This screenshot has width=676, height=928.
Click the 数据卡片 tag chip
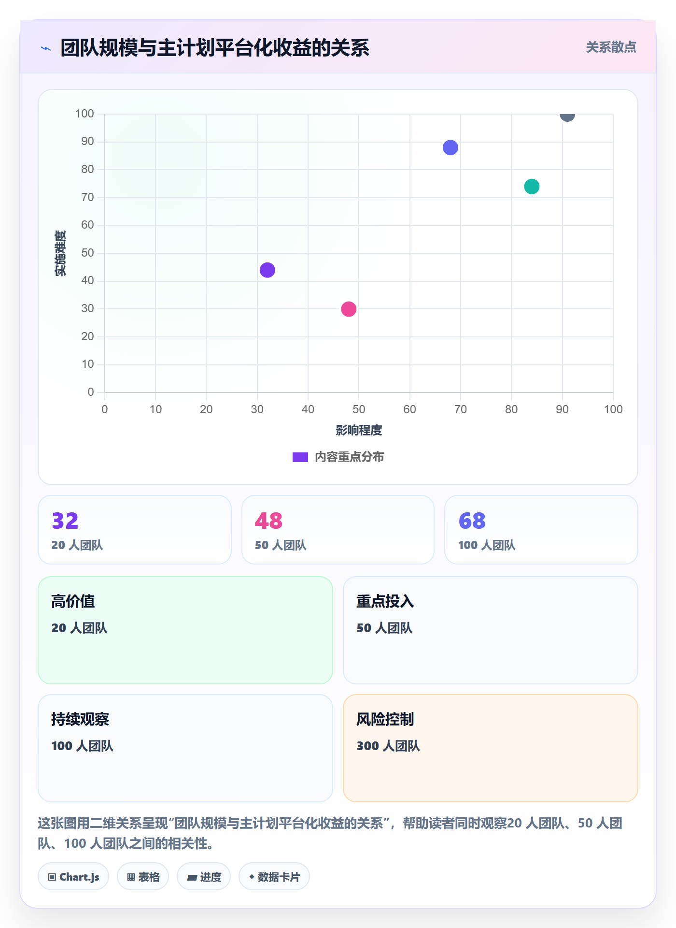(274, 877)
